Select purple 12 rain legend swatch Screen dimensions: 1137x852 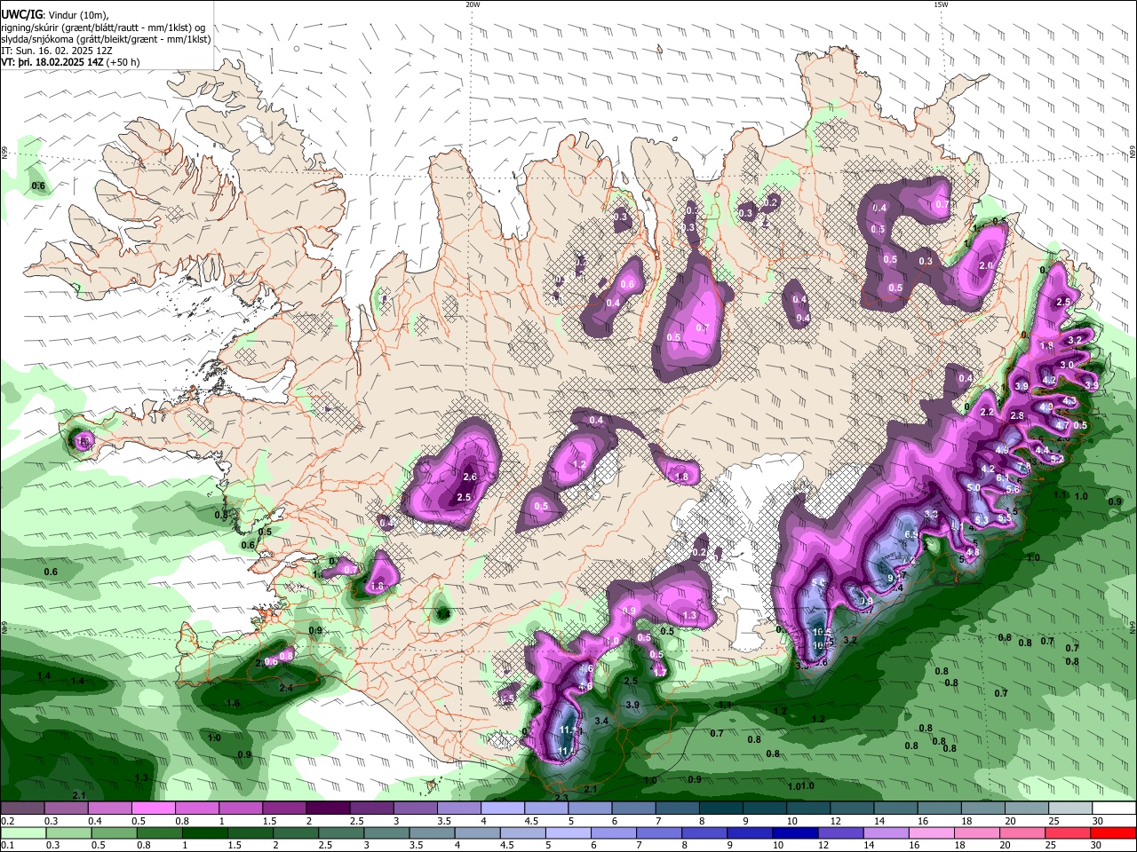[x=840, y=832]
